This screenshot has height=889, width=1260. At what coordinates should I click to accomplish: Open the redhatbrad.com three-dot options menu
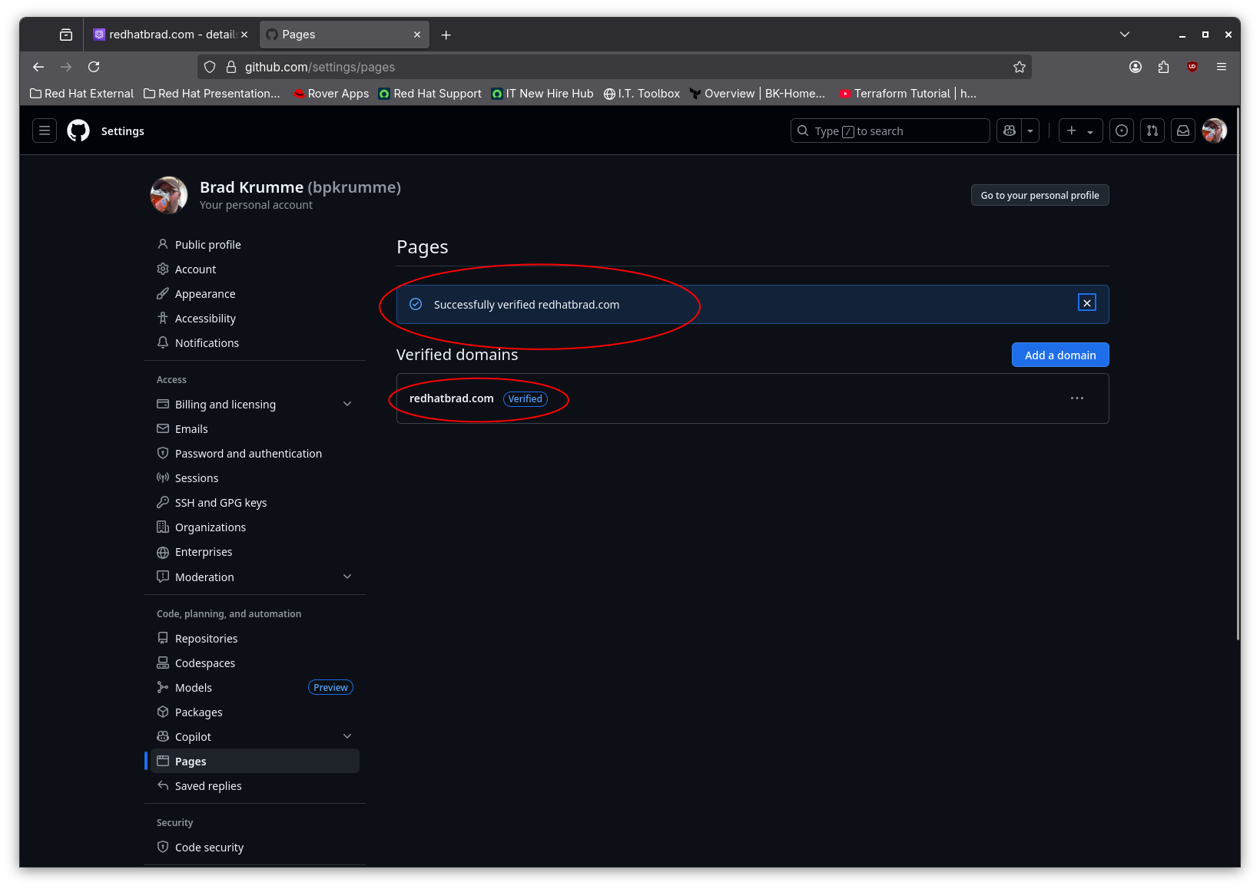click(1077, 398)
